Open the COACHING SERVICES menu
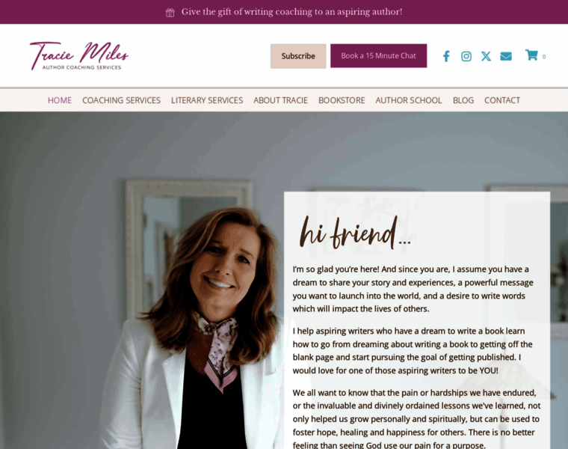The image size is (568, 449). point(121,100)
